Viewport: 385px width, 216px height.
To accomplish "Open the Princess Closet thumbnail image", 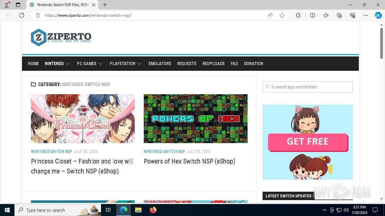I will point(83,118).
